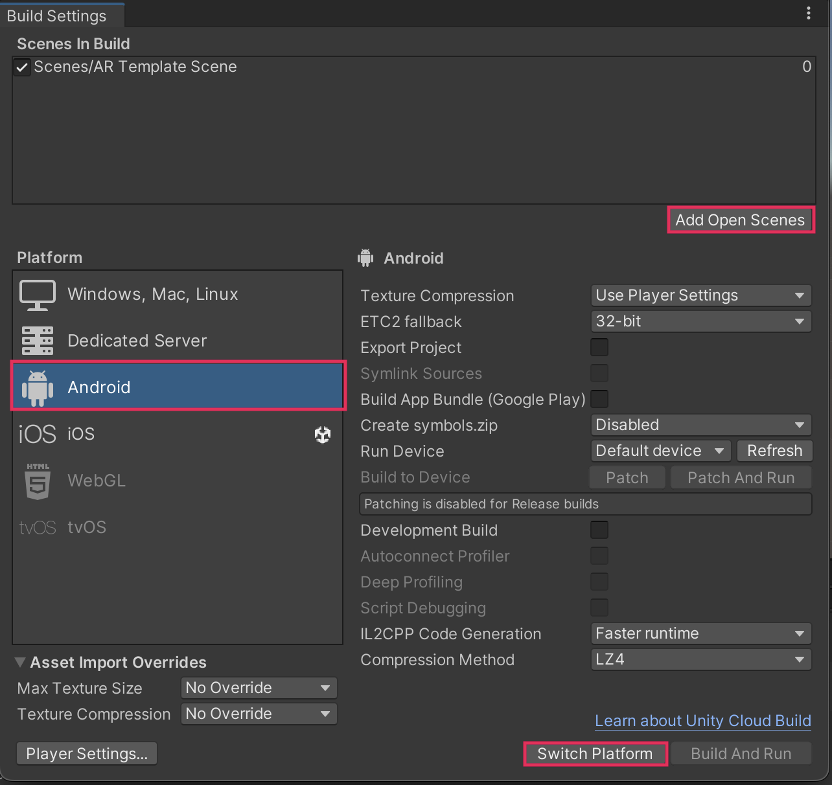Open the Compression Method LZ4 dropdown
832x785 pixels.
click(x=700, y=659)
